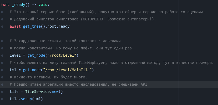Click the string "/root/Level"

62,56
